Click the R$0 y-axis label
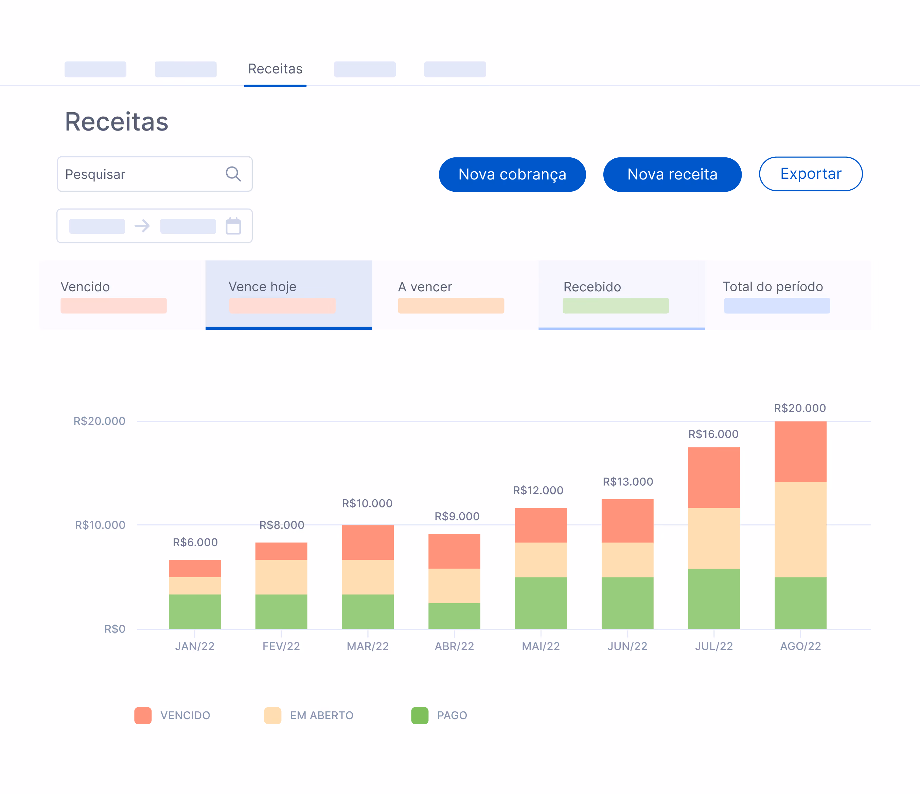Screen dimensions: 920x794 pos(115,629)
